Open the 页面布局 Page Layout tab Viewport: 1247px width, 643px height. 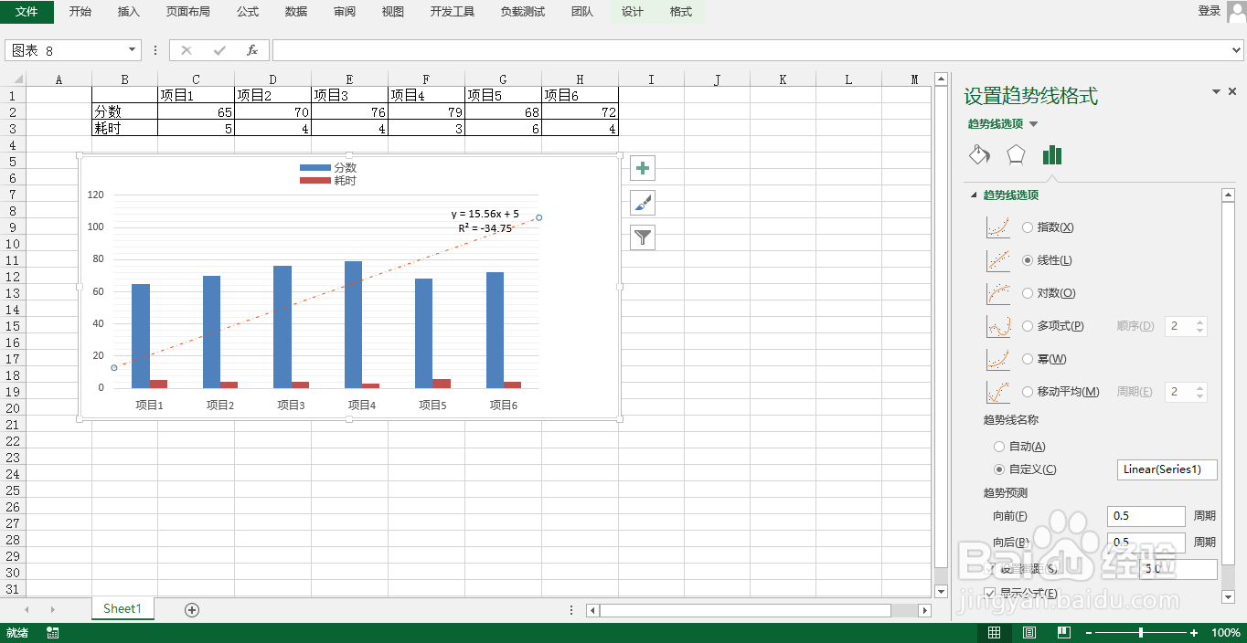[188, 12]
